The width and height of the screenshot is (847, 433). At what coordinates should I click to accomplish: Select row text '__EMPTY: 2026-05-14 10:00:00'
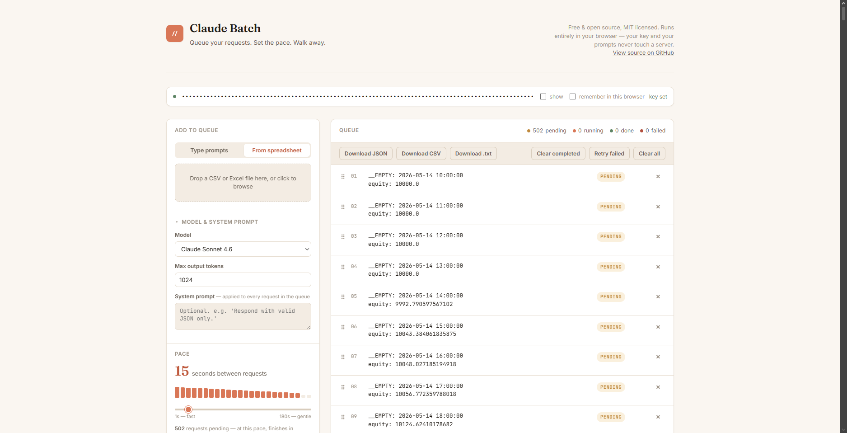pos(416,175)
